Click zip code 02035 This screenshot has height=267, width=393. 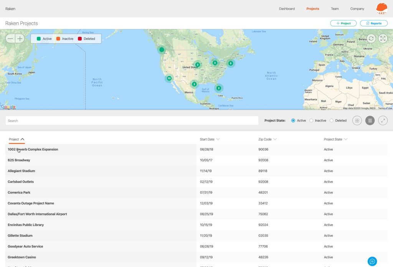(x=263, y=236)
